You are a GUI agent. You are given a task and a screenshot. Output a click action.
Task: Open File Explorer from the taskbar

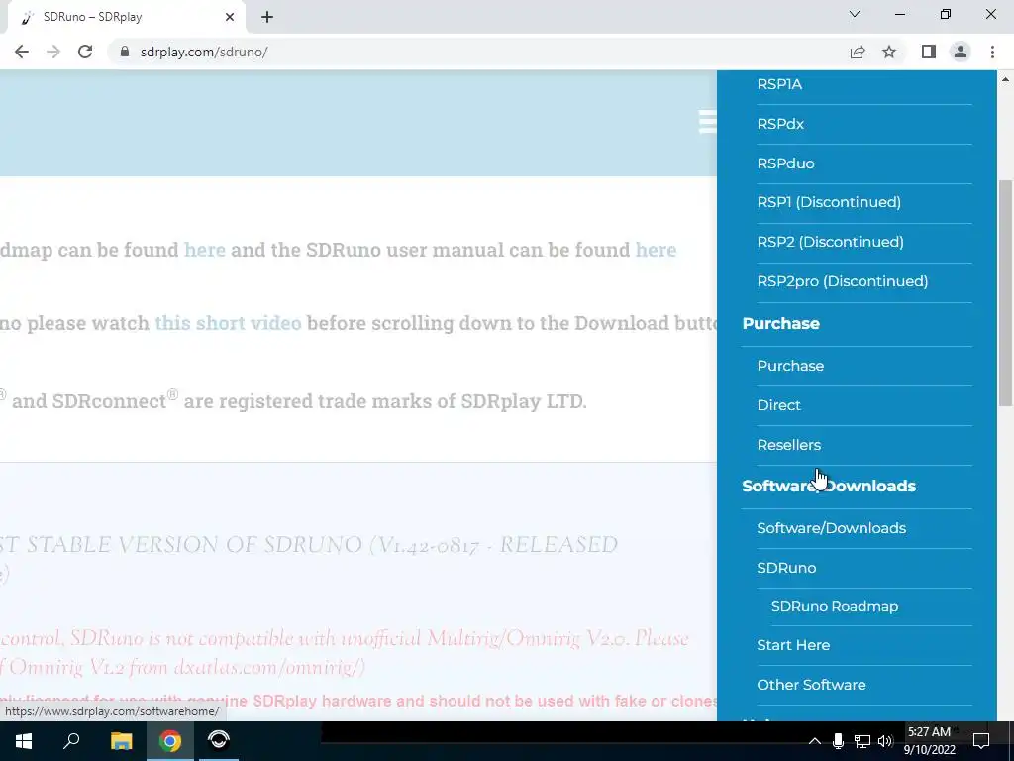click(x=121, y=741)
